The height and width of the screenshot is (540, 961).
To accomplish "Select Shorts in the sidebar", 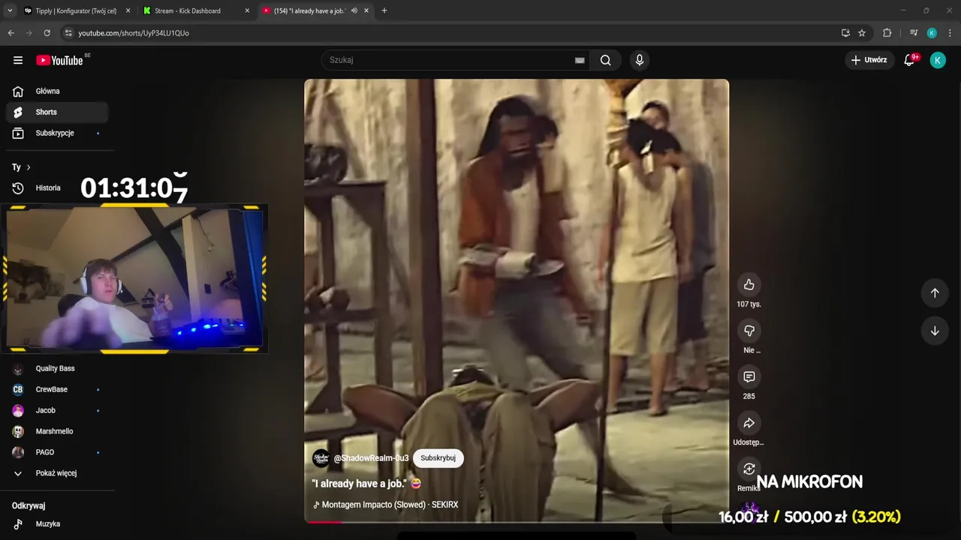I will (x=57, y=112).
